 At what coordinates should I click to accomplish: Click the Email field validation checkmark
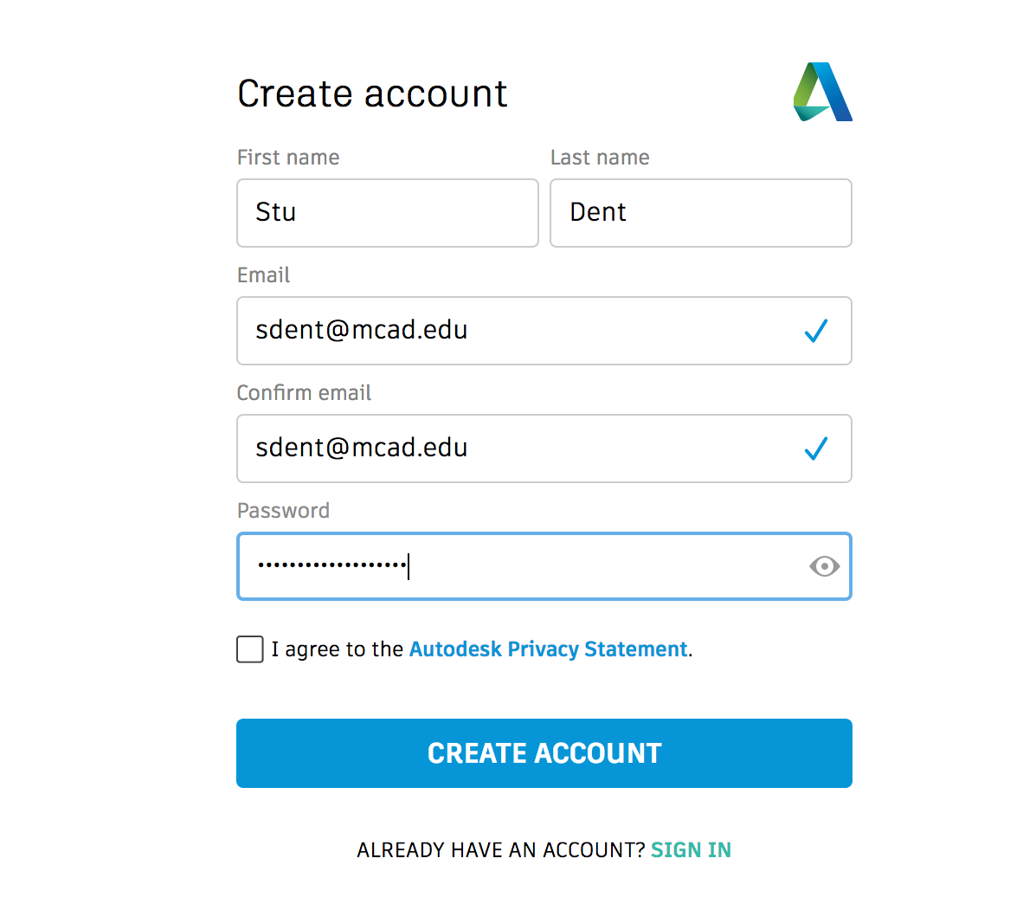pyautogui.click(x=815, y=331)
